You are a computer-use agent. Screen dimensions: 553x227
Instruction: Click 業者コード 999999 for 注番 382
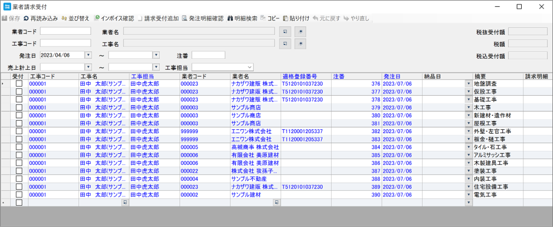pos(190,131)
